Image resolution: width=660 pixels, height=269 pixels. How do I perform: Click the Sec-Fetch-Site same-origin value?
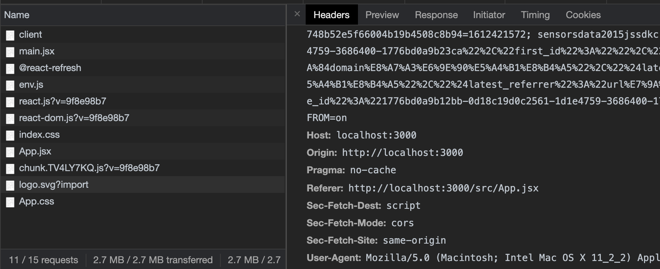point(414,240)
